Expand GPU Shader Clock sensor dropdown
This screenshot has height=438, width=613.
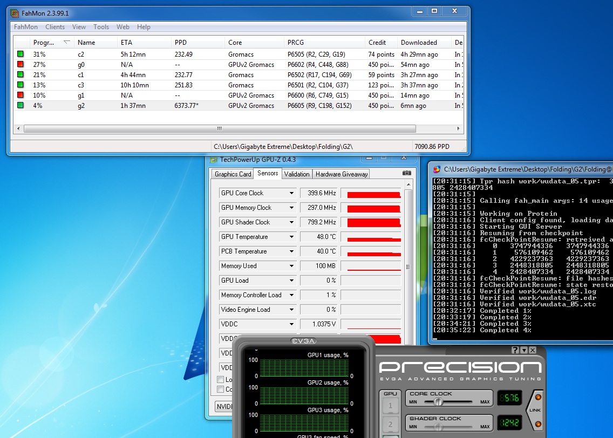tap(291, 222)
